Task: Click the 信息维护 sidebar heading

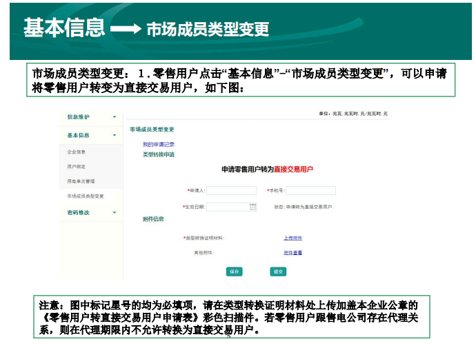Action: pos(78,117)
